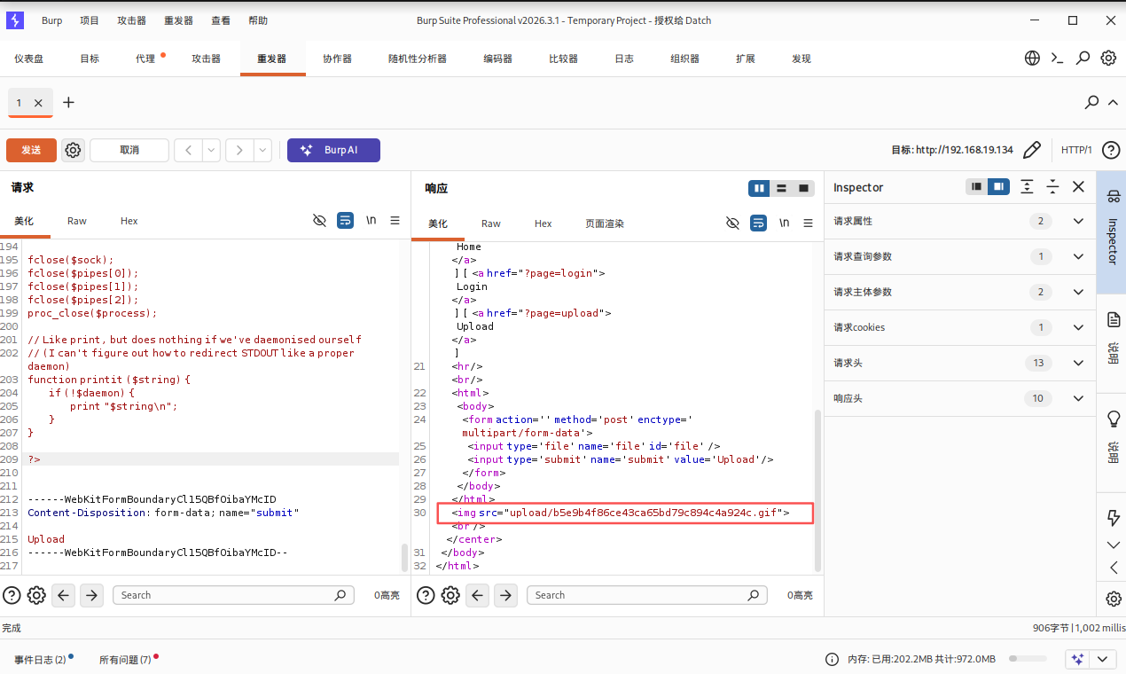1126x674 pixels.
Task: Go to previous match in response search
Action: (x=478, y=595)
